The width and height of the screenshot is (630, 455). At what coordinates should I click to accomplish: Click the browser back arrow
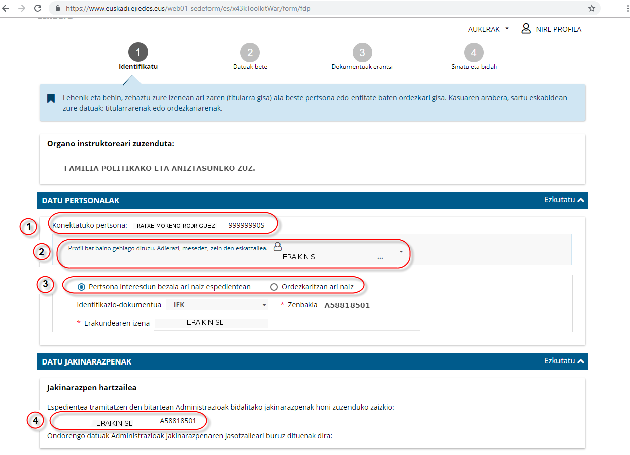coord(7,8)
